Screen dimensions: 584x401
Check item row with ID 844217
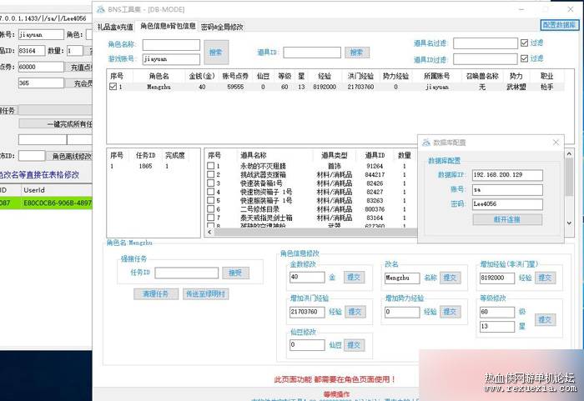point(210,174)
